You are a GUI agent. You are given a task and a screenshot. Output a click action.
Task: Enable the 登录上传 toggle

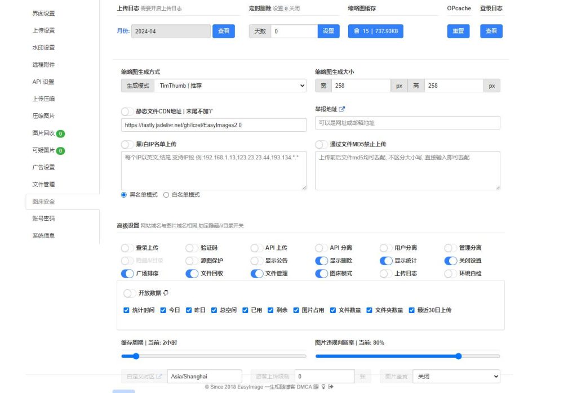(127, 247)
